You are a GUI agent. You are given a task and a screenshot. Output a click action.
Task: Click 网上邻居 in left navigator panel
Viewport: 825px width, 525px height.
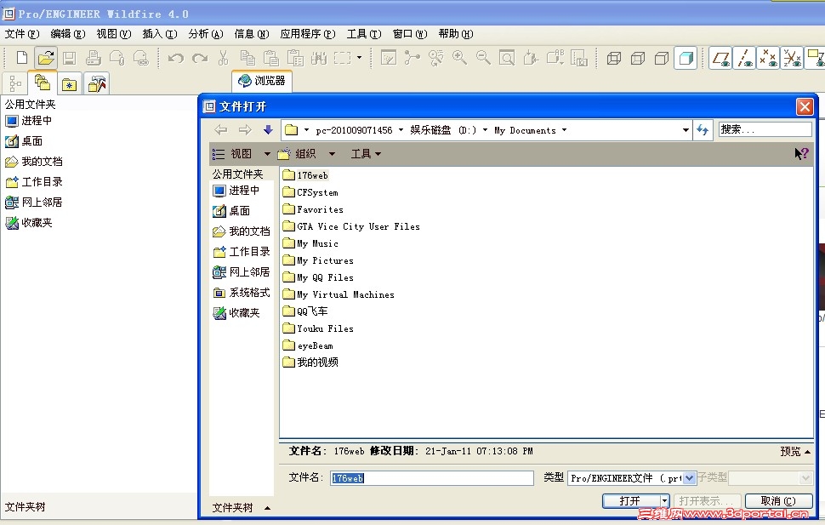[x=34, y=203]
